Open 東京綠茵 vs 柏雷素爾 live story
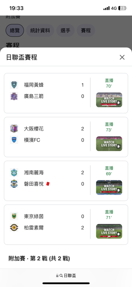The height and width of the screenshot is (287, 132). 109,231
